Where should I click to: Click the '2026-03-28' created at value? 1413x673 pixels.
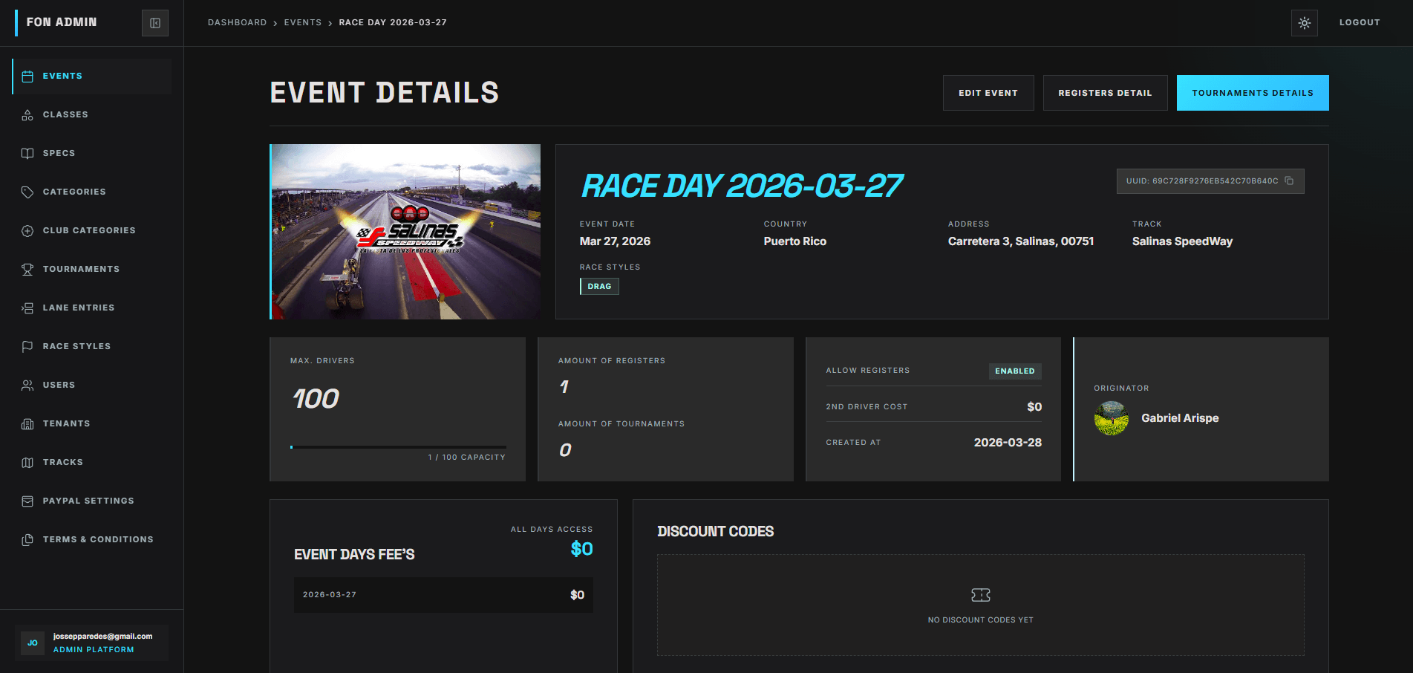(x=1008, y=443)
